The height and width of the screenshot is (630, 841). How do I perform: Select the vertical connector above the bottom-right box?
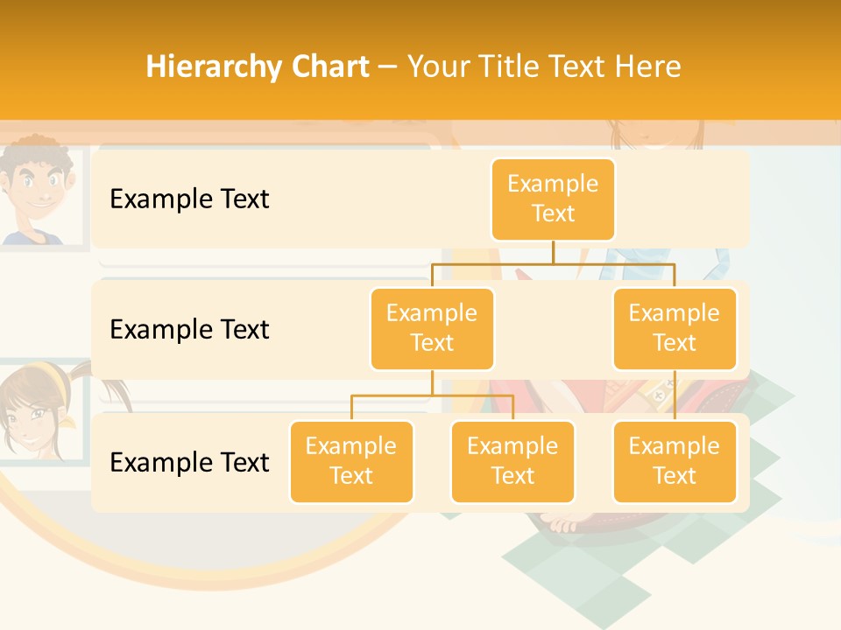(x=675, y=395)
